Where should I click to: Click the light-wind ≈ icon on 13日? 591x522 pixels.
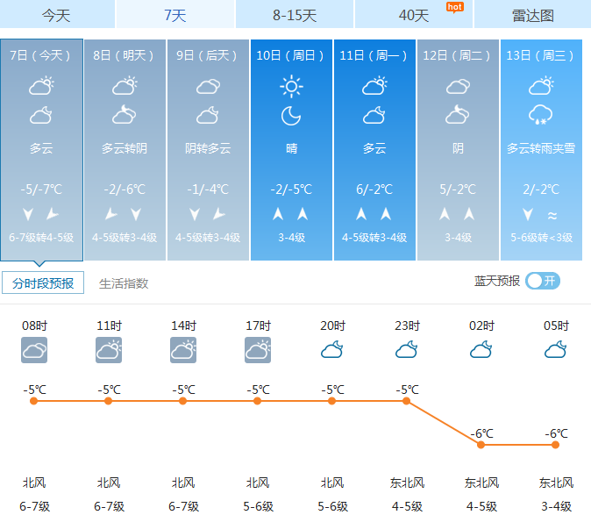[552, 216]
